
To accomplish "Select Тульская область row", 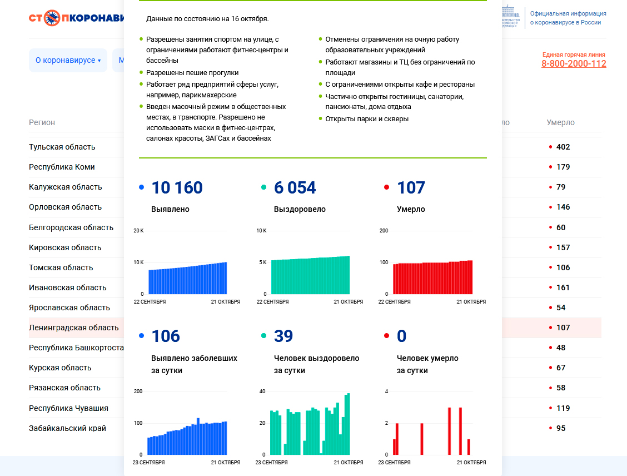I will pos(62,147).
